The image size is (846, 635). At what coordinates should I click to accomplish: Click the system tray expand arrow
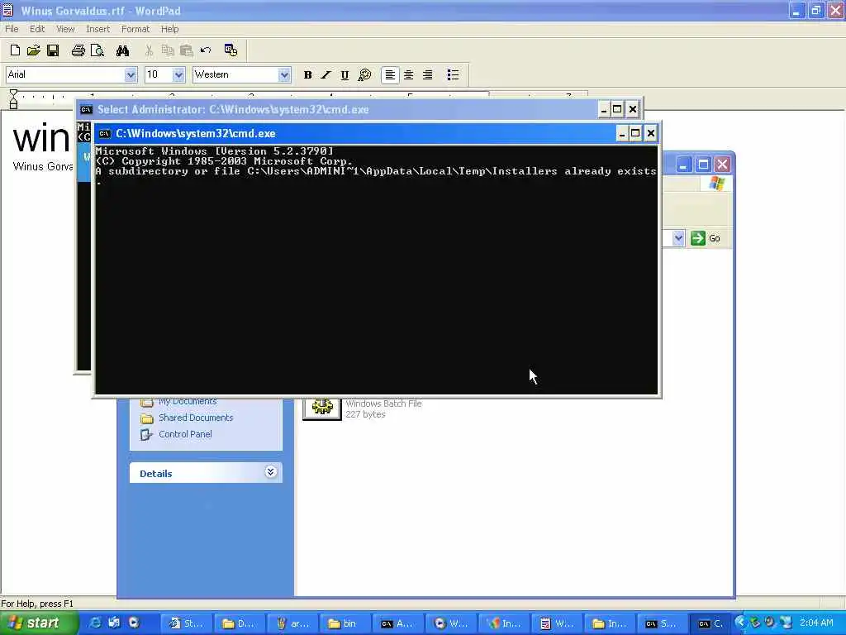(739, 623)
